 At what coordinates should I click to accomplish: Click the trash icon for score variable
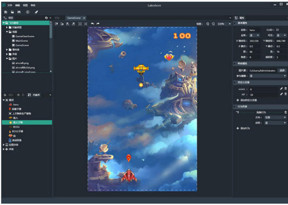(x=286, y=89)
